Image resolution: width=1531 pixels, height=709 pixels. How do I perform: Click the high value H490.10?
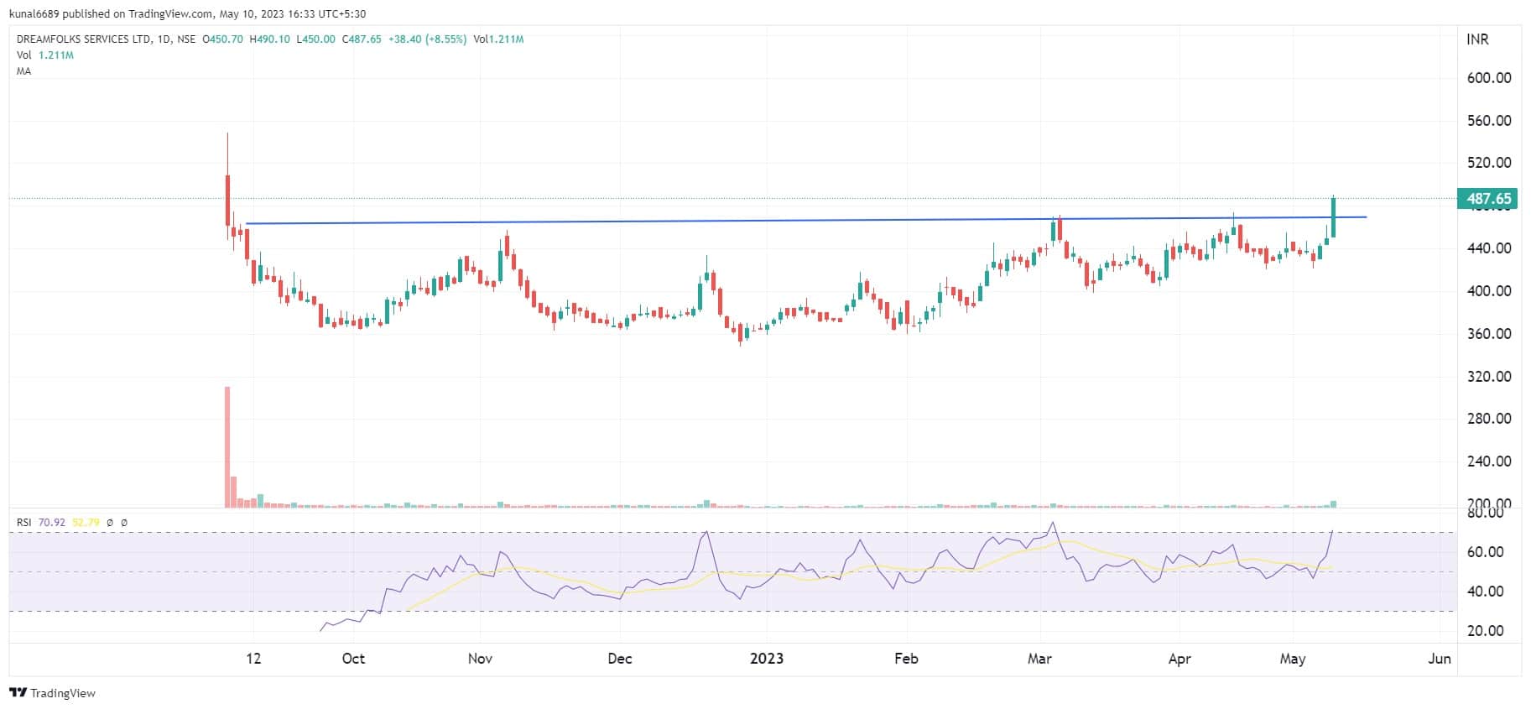(x=270, y=39)
